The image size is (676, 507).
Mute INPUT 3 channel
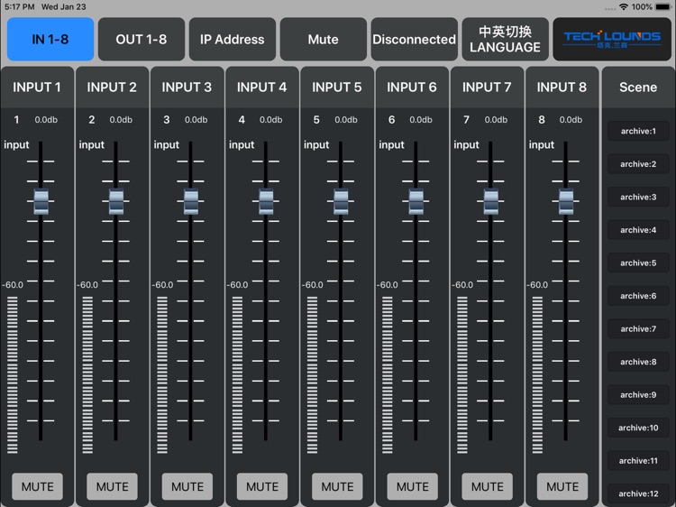[187, 487]
